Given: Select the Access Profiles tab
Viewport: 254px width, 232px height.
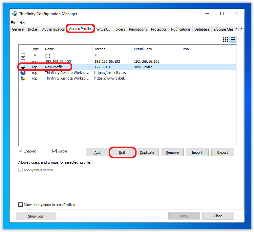Looking at the screenshot, I should pyautogui.click(x=81, y=29).
